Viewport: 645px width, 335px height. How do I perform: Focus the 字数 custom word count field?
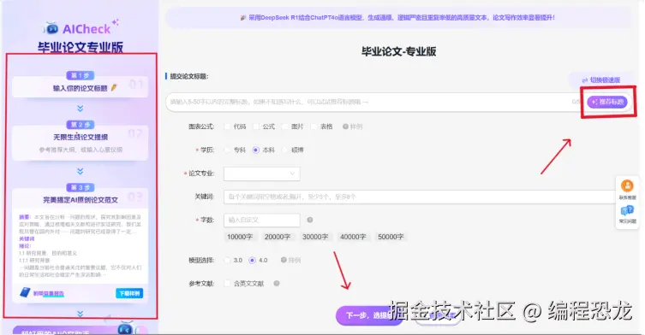[x=261, y=220]
